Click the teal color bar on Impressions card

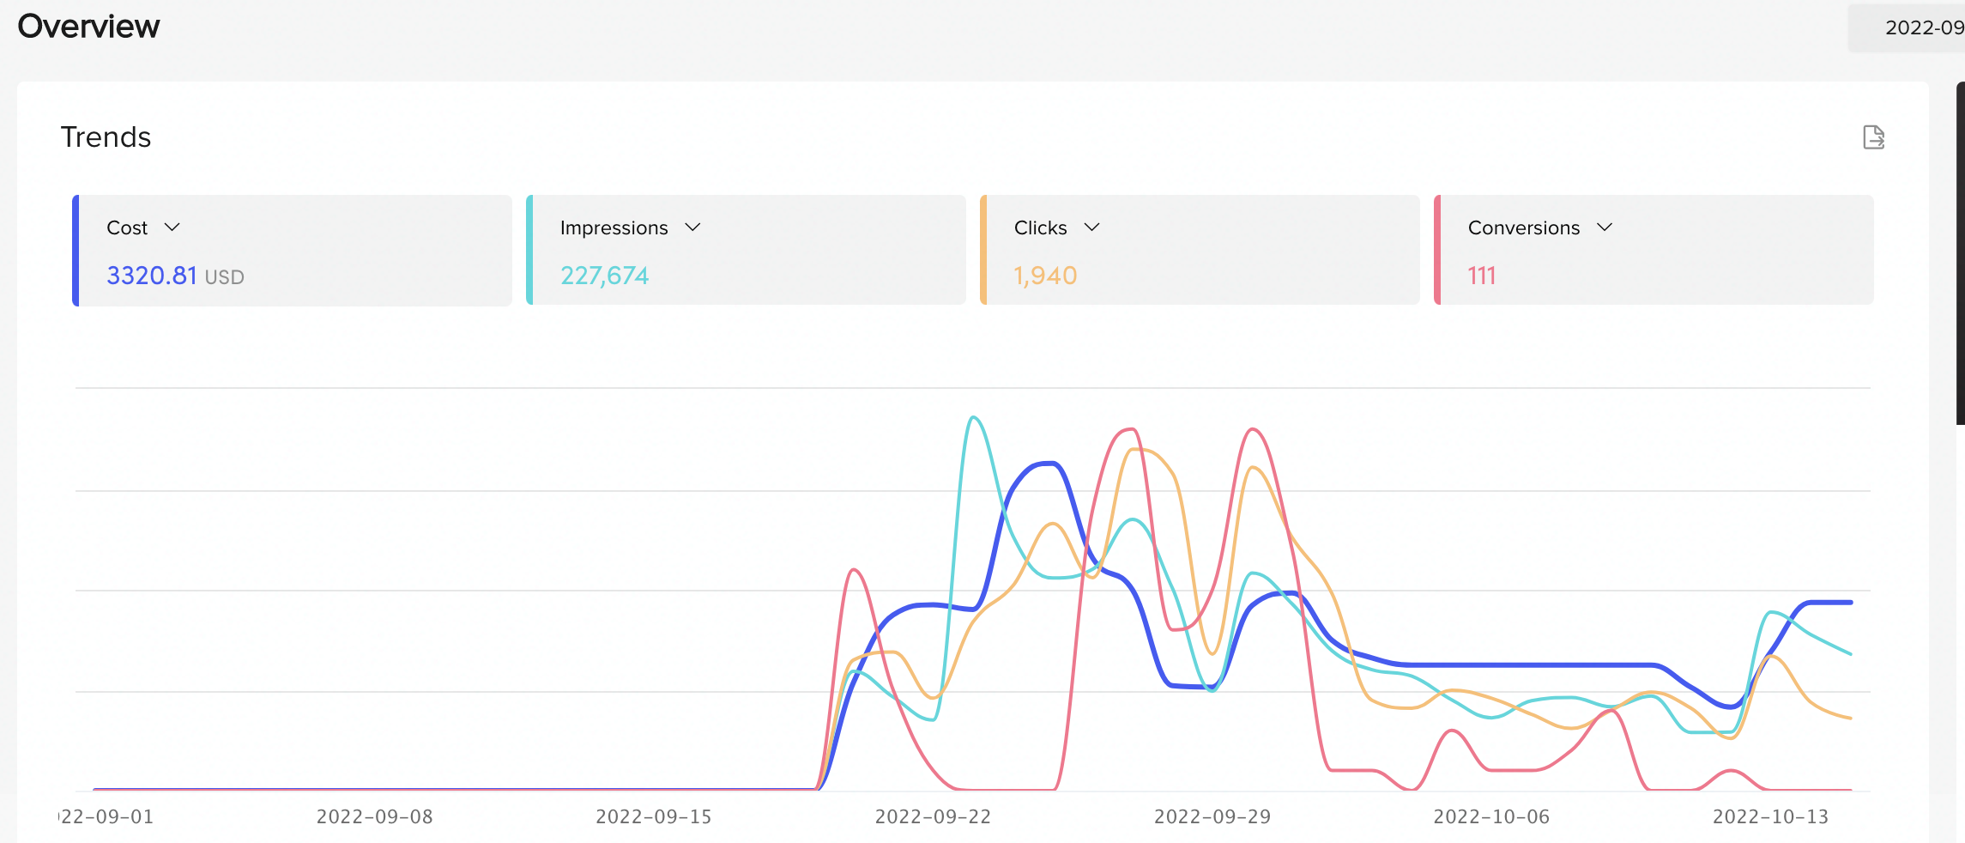(x=529, y=250)
